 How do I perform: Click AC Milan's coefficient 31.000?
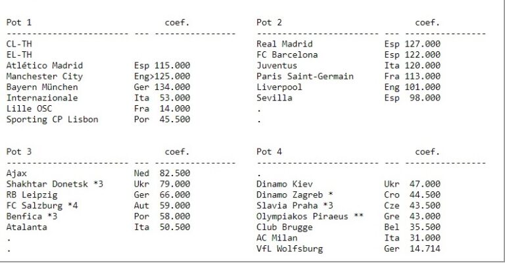pyautogui.click(x=425, y=237)
